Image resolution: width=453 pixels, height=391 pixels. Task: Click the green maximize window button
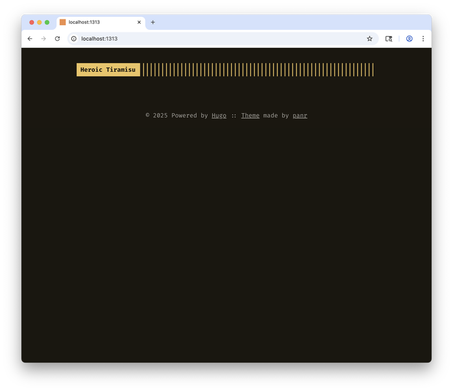[47, 22]
